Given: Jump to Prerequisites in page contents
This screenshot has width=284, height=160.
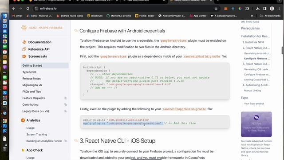Looking at the screenshot, I should (x=250, y=28).
